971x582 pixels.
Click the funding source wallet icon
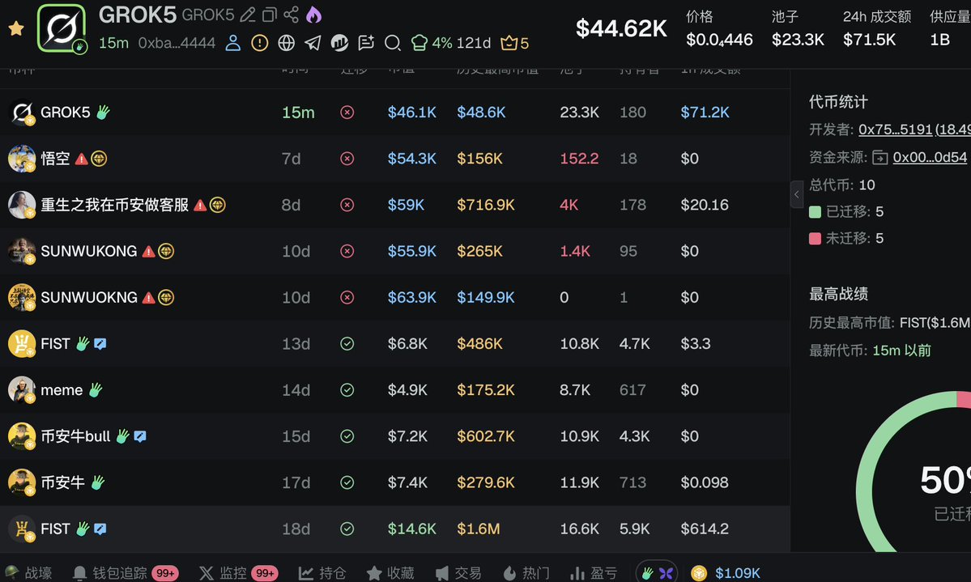pos(880,157)
